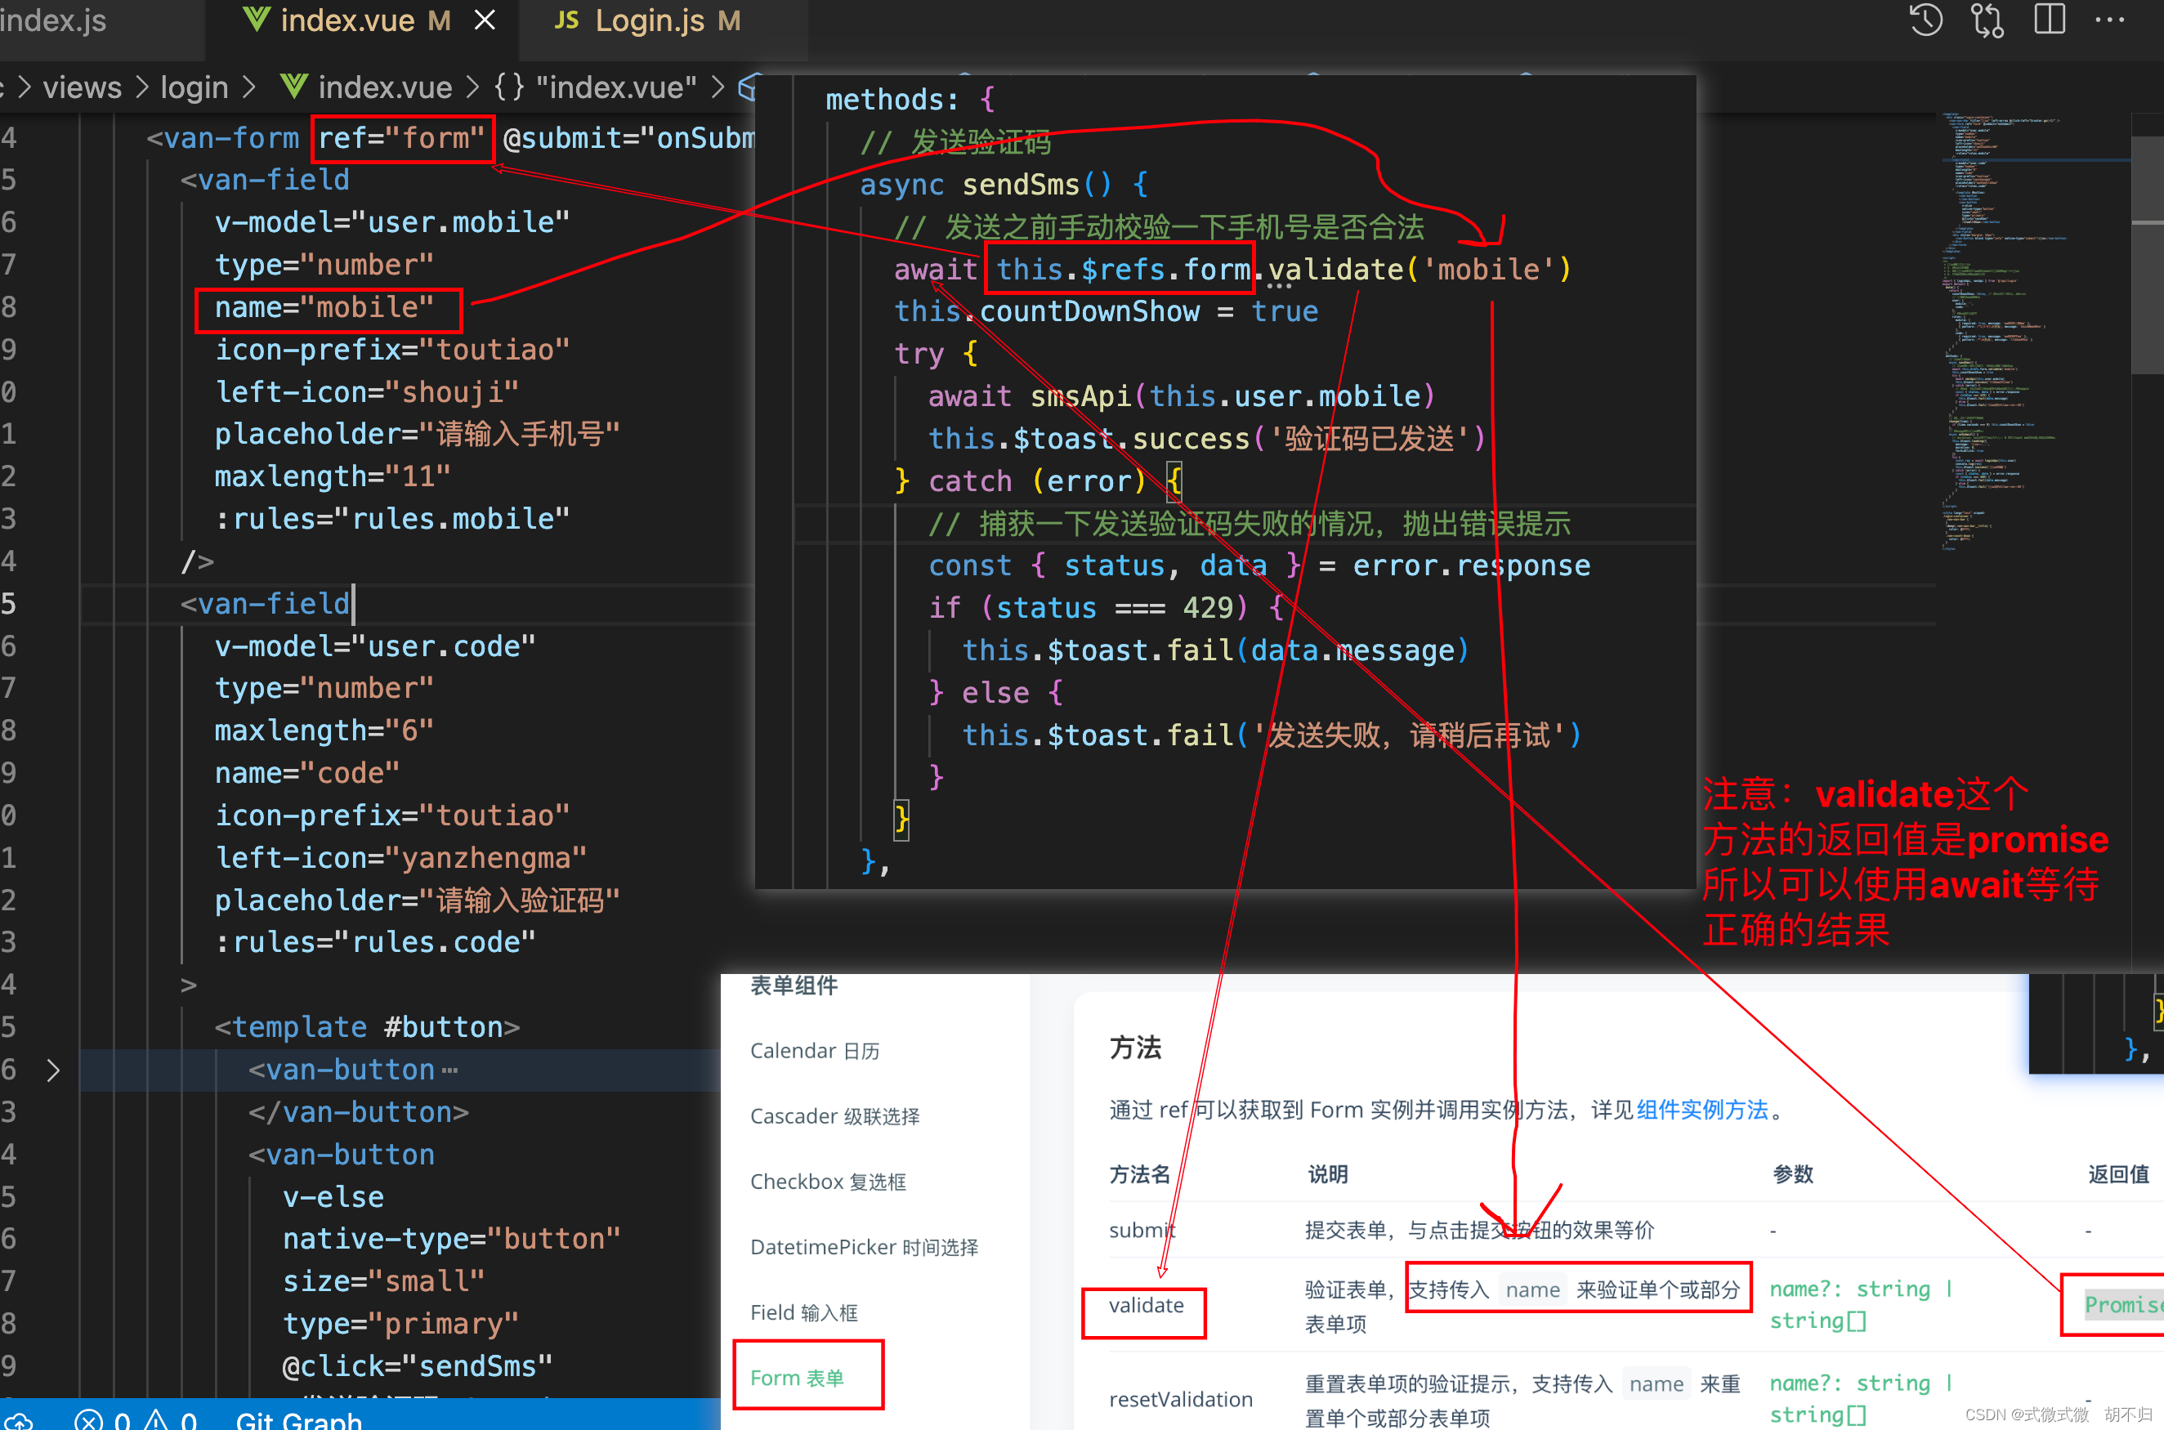Close the index.vue editor tab
2164x1430 pixels.
[485, 20]
